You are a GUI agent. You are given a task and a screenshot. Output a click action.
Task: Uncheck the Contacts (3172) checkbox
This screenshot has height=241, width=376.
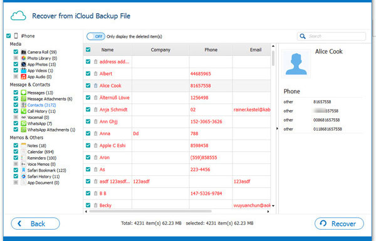pos(16,105)
